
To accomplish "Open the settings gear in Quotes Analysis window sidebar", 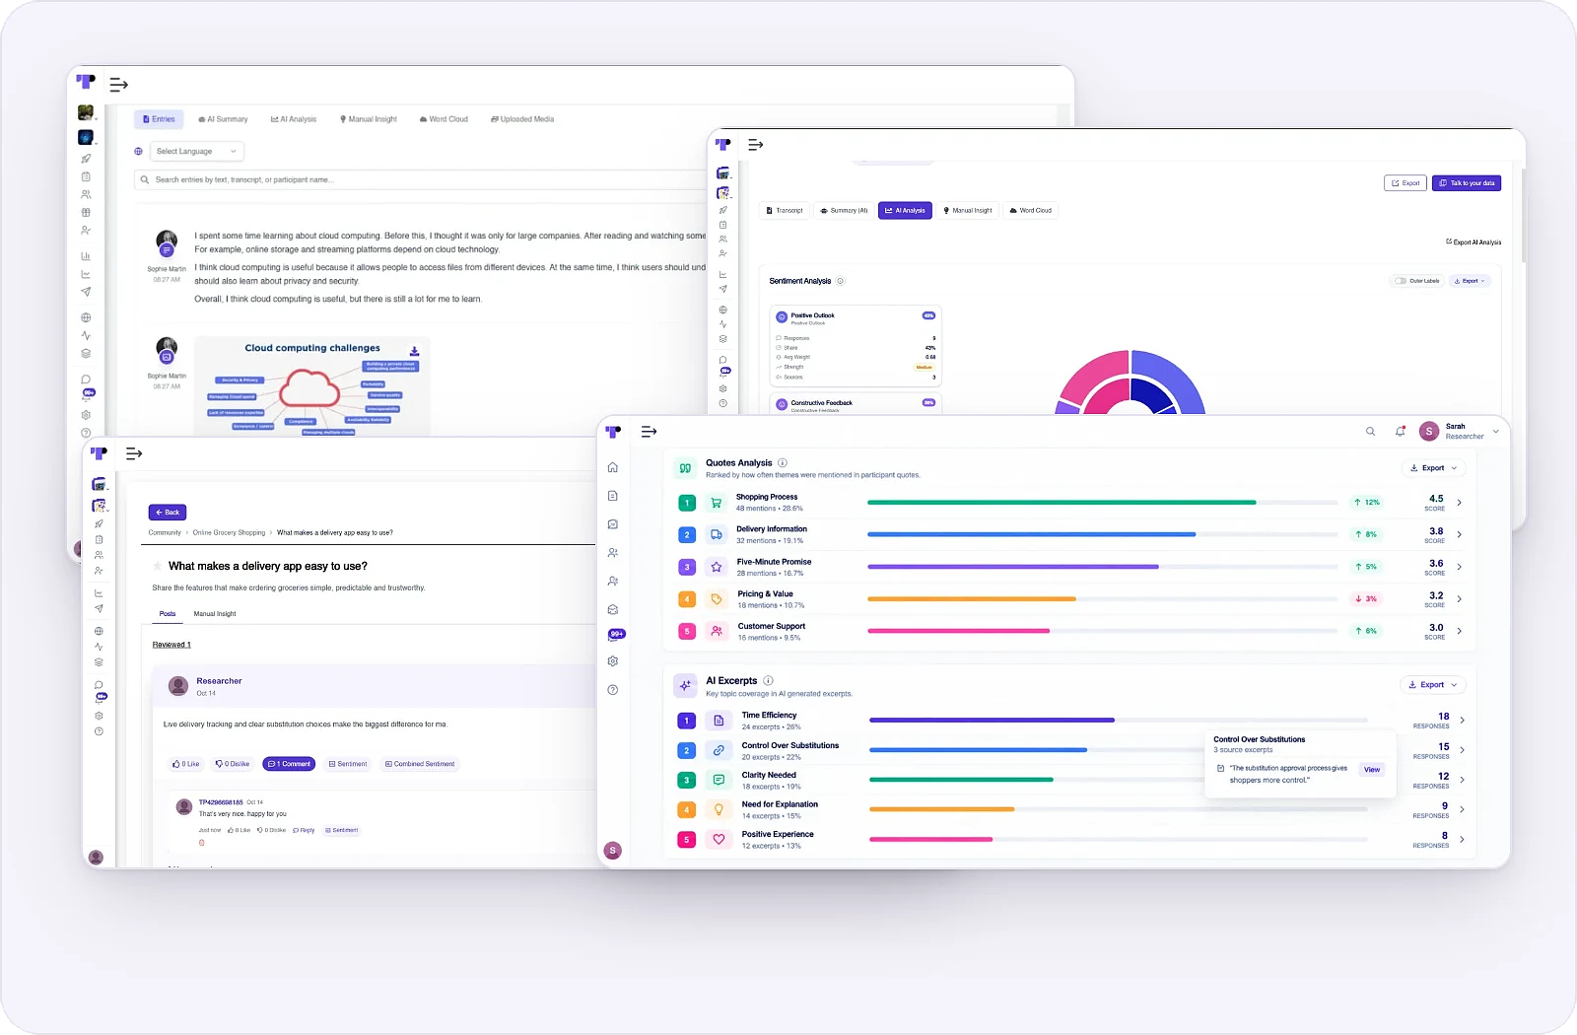I will [613, 661].
